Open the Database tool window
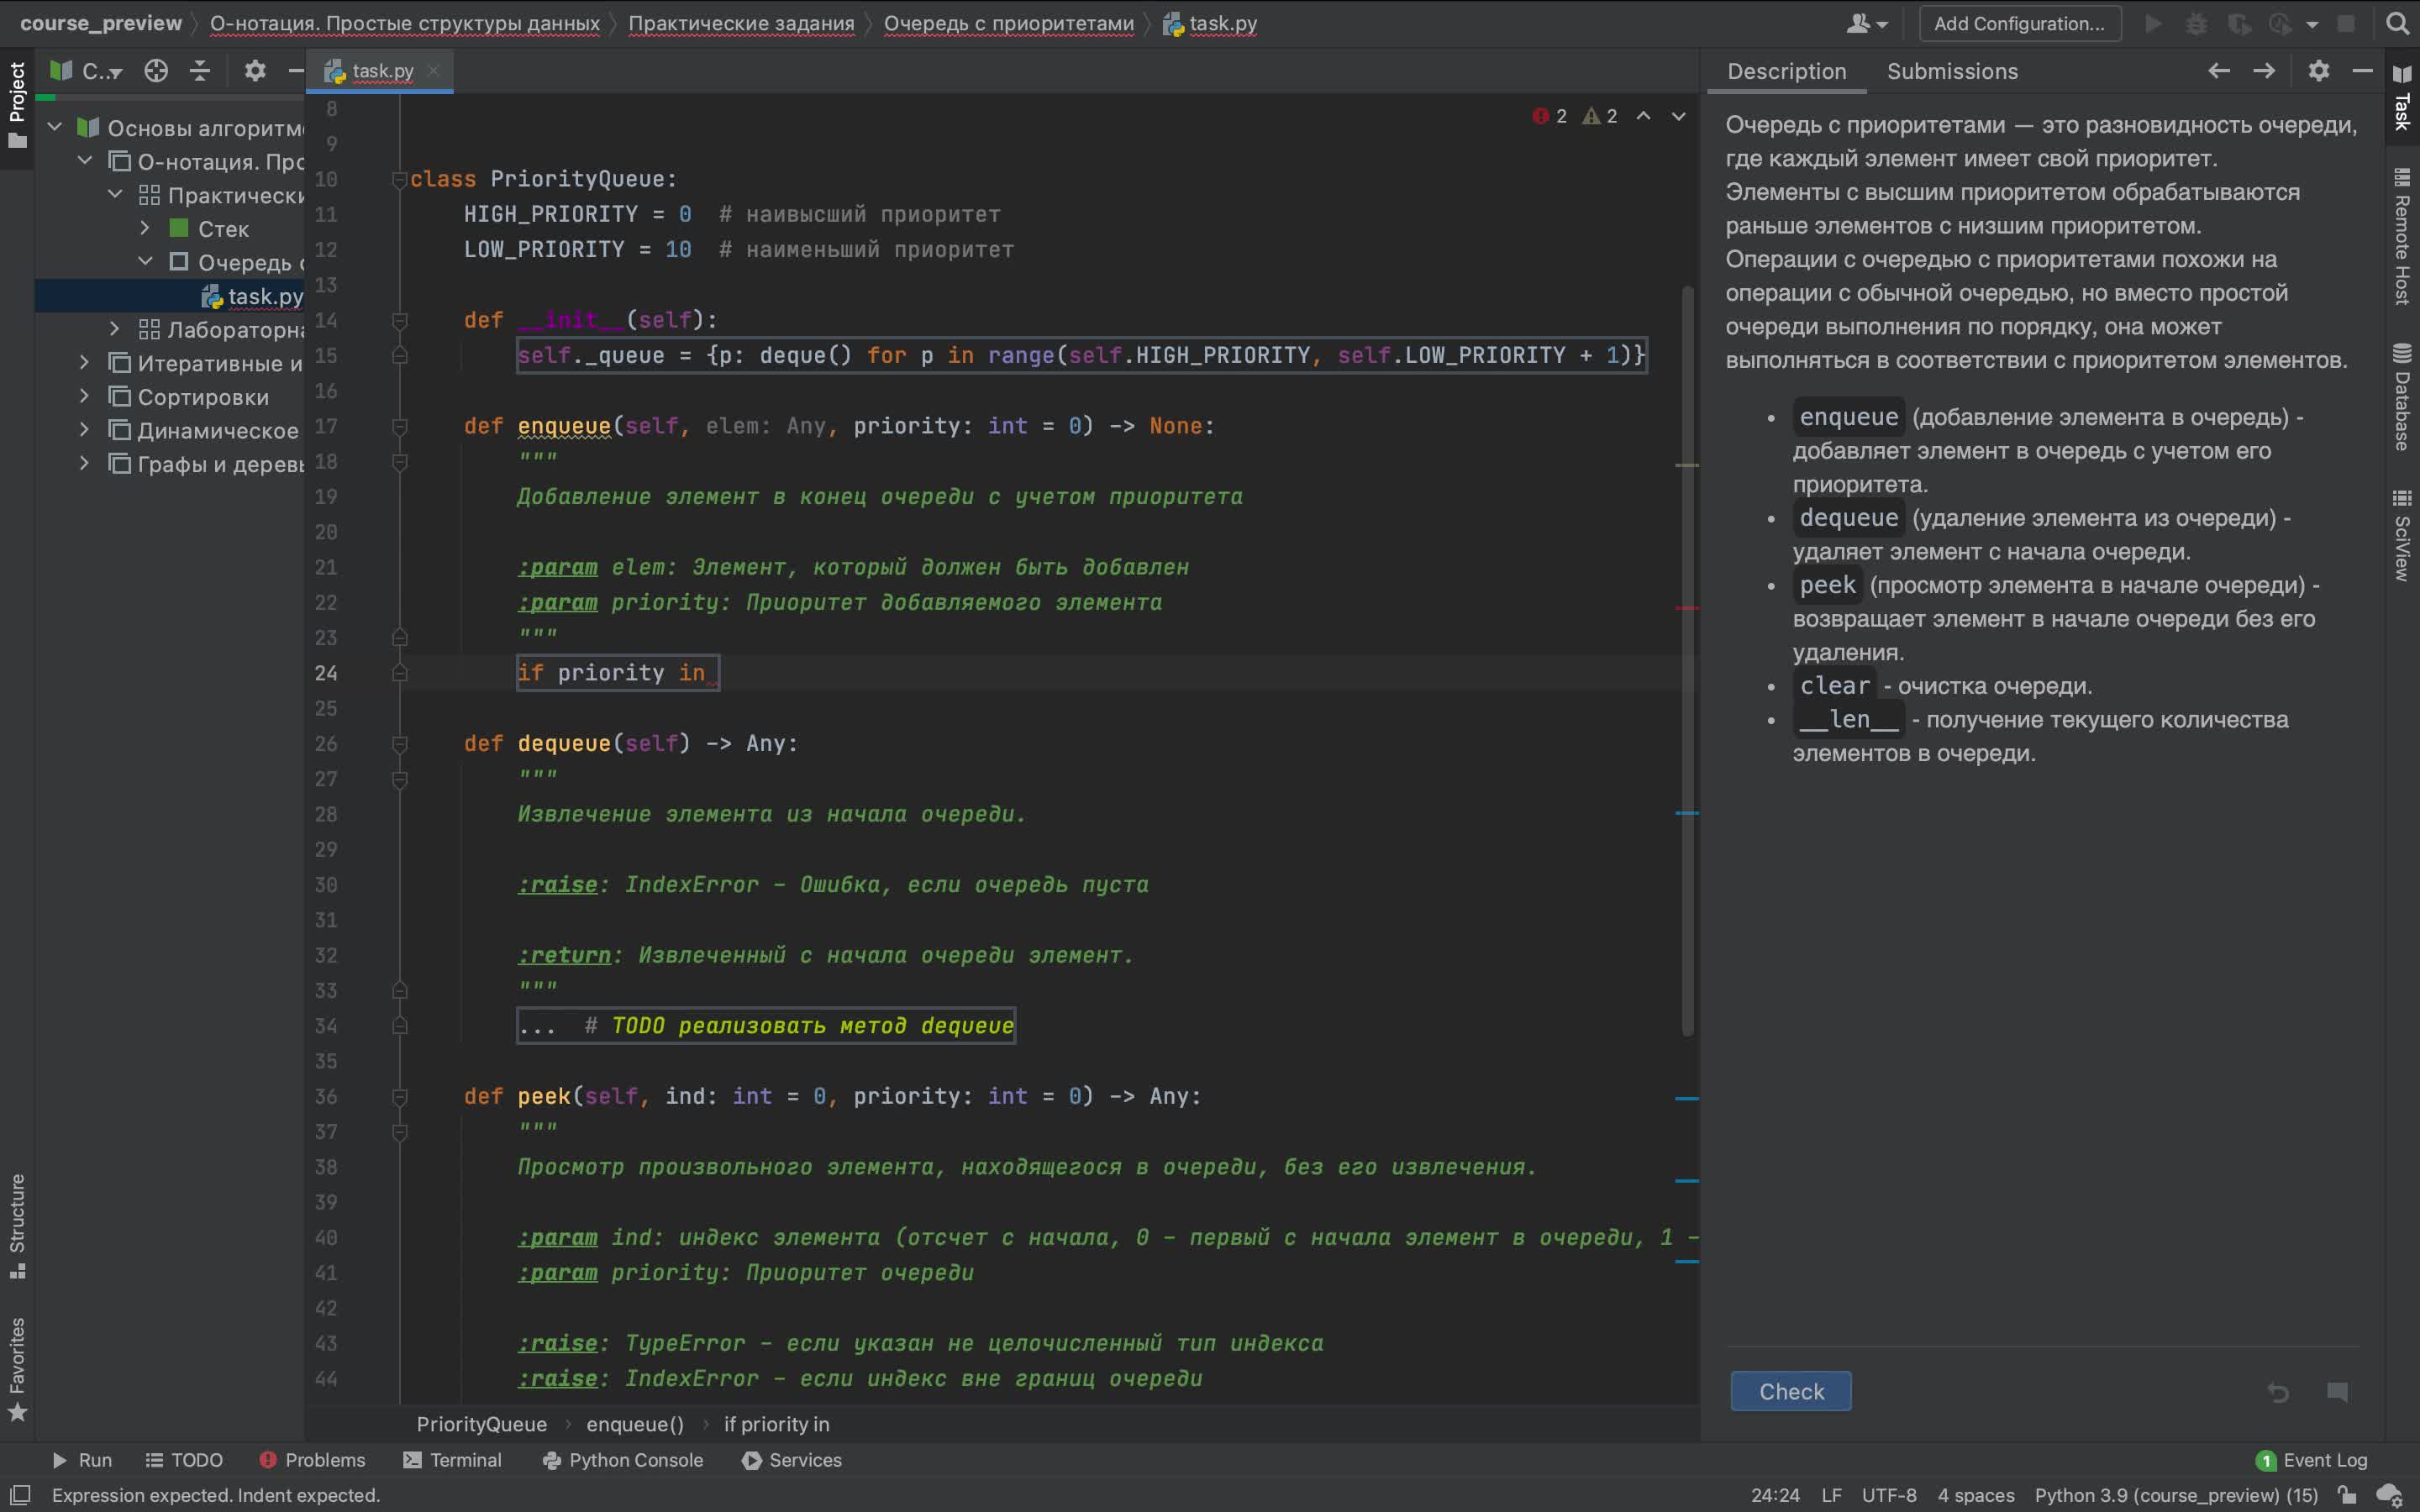The image size is (2420, 1512). click(x=2402, y=396)
